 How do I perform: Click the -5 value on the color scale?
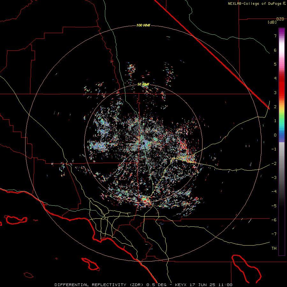pos(274,206)
